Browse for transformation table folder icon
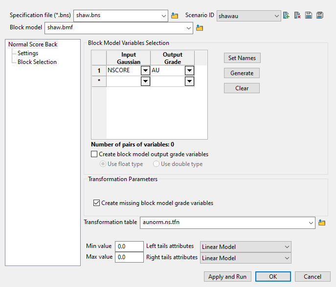 (x=322, y=223)
